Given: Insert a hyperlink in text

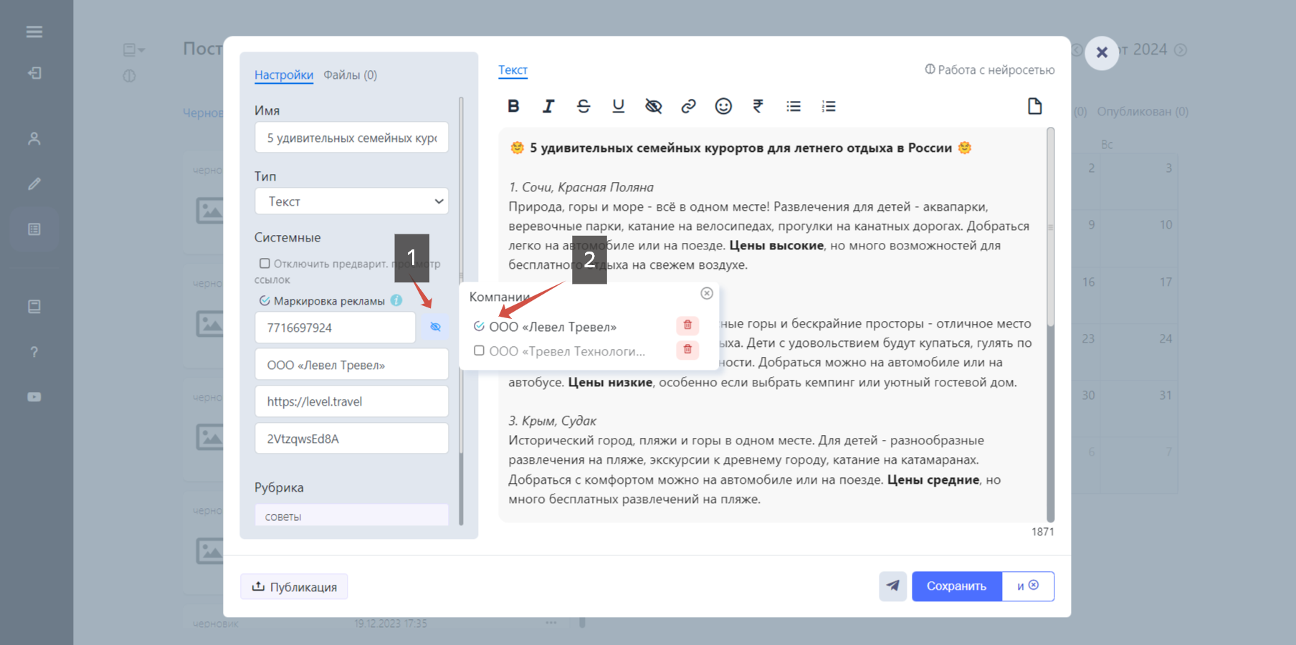Looking at the screenshot, I should pyautogui.click(x=688, y=106).
